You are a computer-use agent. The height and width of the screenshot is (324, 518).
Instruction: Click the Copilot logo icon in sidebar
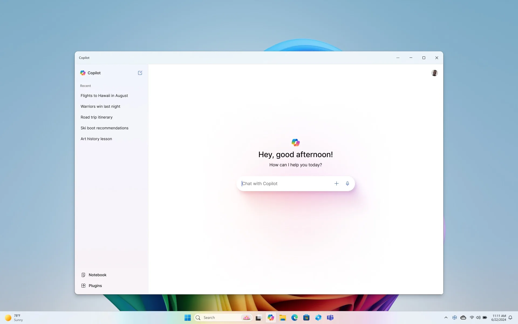[x=83, y=73]
